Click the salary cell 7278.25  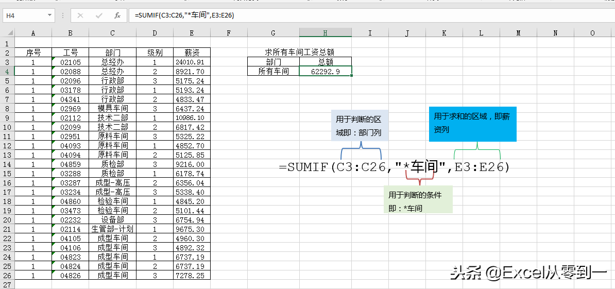[x=192, y=275]
